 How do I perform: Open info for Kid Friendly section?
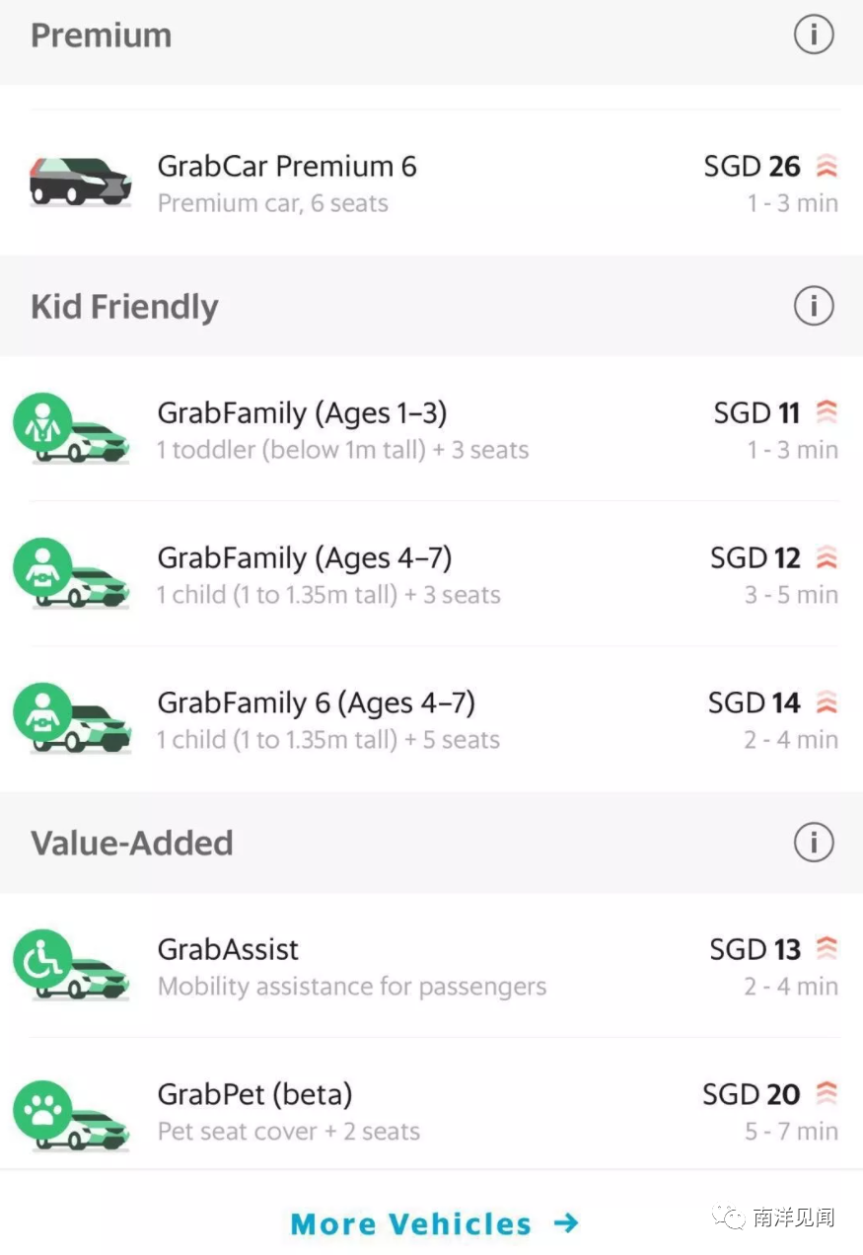(814, 307)
